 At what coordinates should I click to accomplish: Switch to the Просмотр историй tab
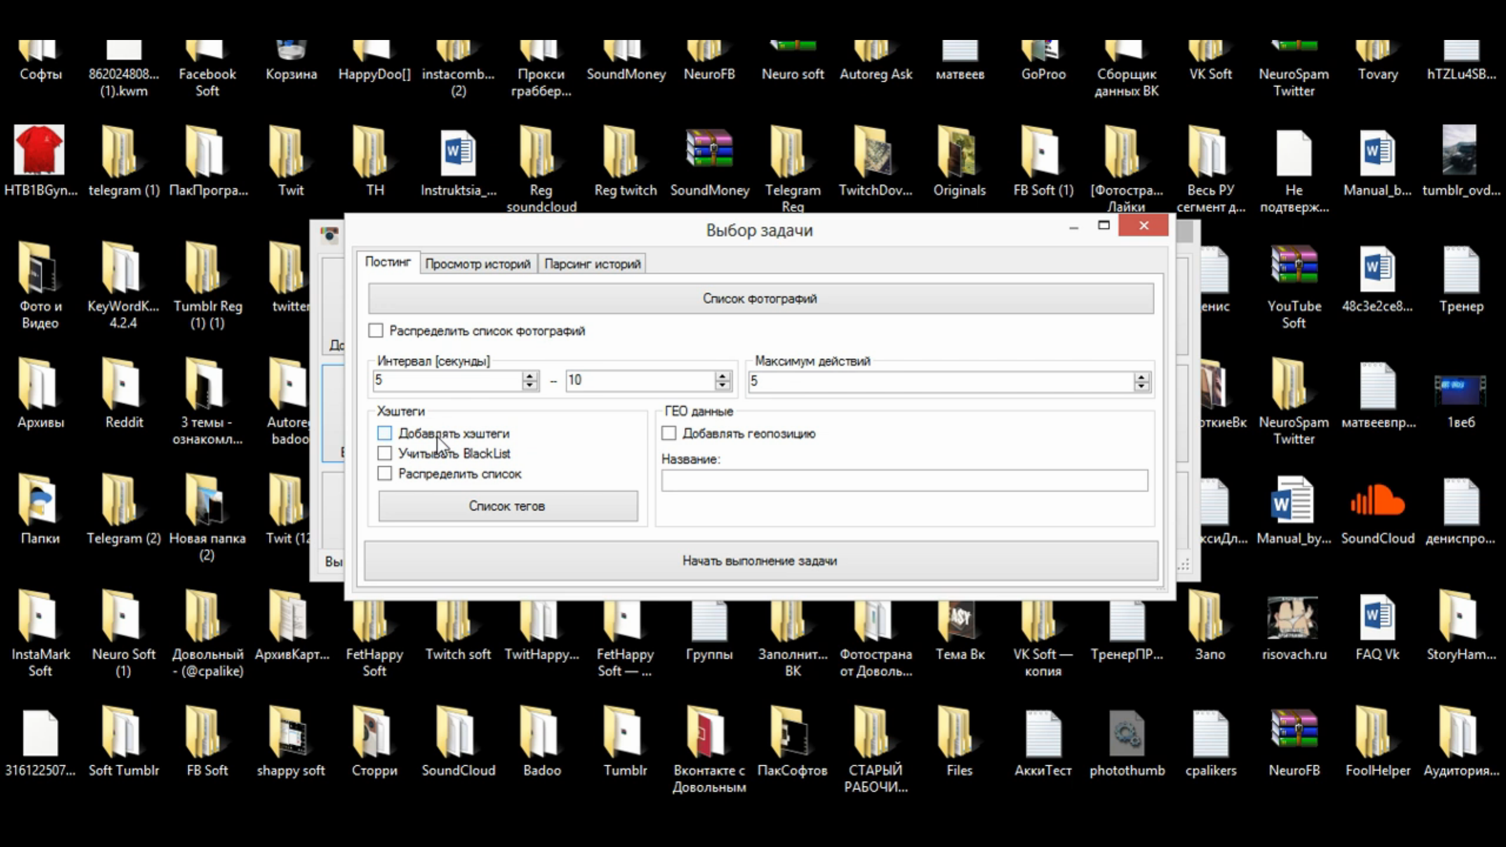[x=477, y=264]
